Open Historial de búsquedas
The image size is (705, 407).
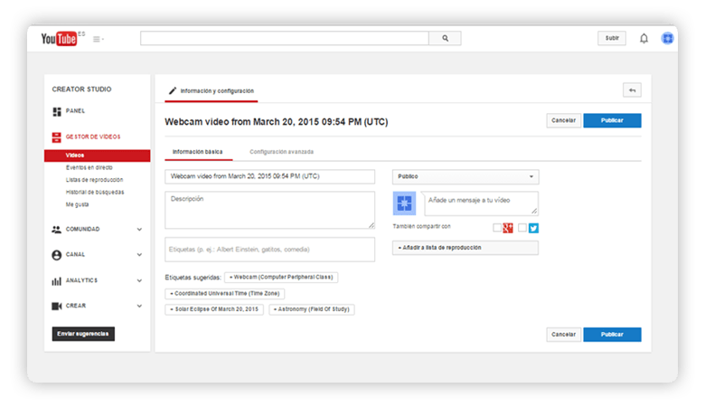[x=95, y=192]
